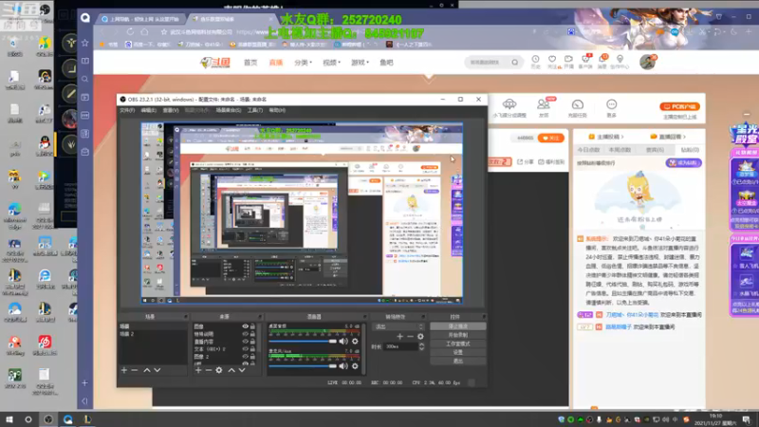Click browser home icon
759x427 pixels.
[145, 32]
